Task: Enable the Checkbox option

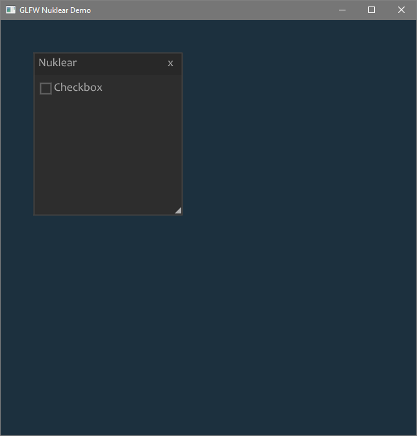Action: 45,88
